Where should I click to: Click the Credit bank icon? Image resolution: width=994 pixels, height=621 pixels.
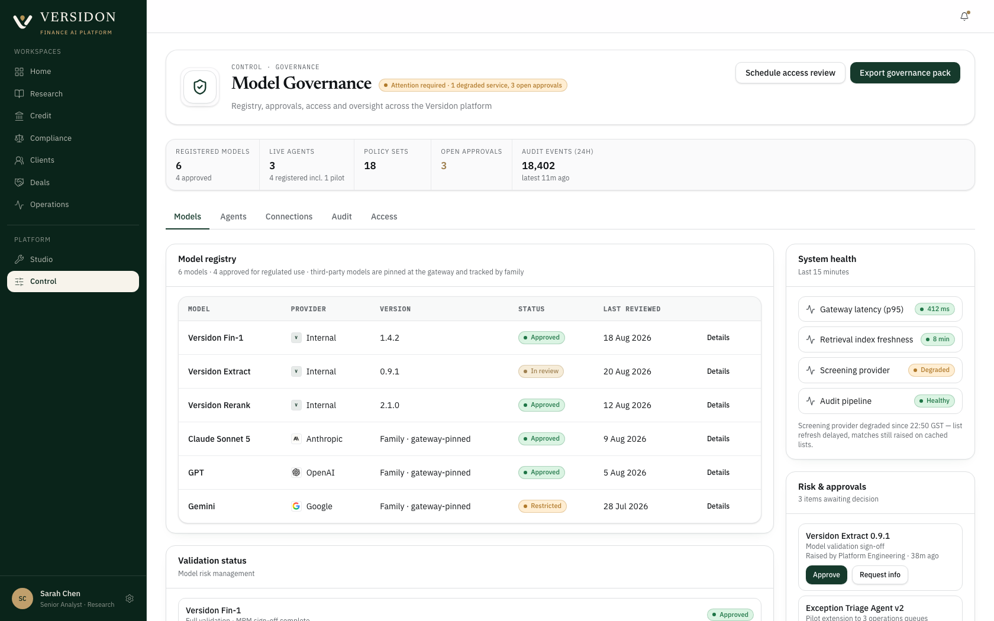pyautogui.click(x=19, y=116)
